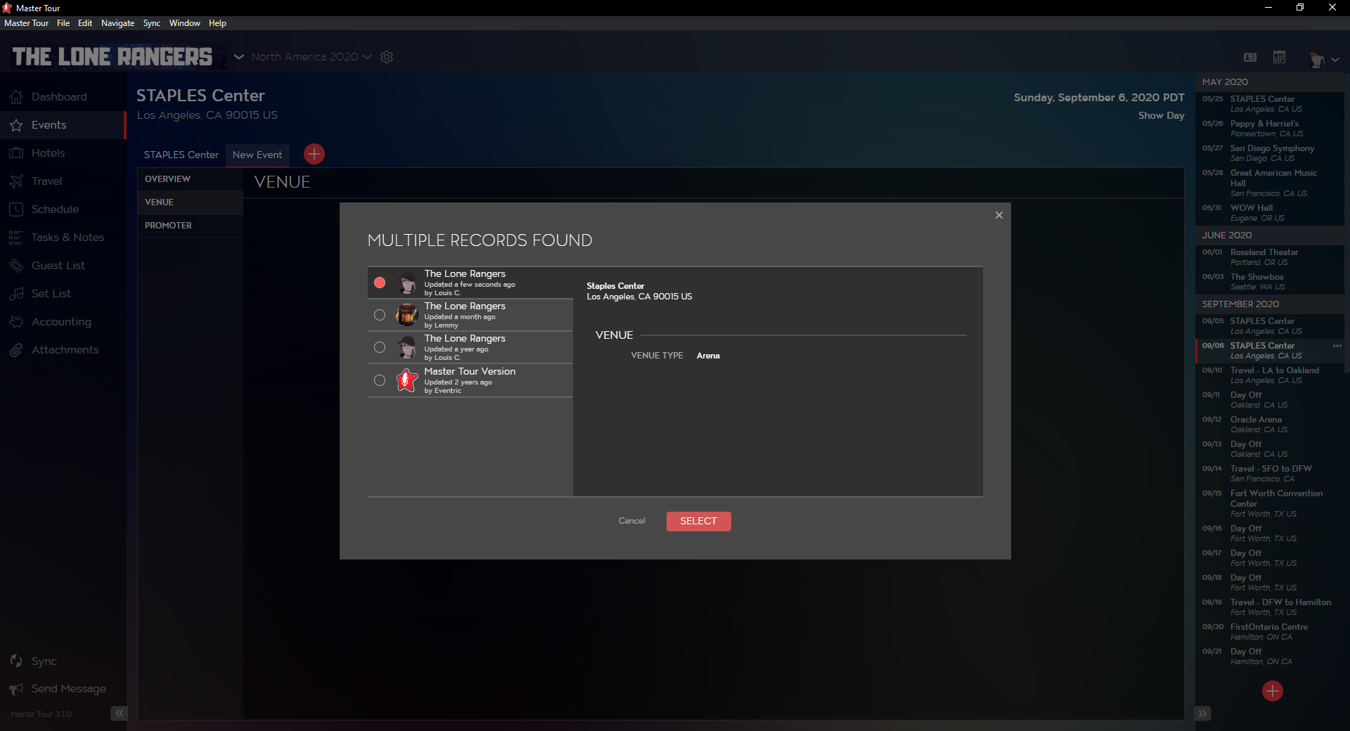Open North America 2020 tour dropdown
This screenshot has height=731, width=1350.
(x=311, y=57)
